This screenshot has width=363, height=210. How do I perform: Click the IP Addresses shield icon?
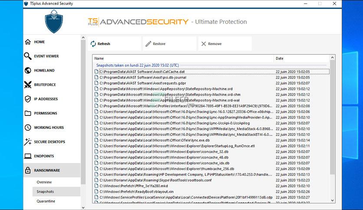[x=28, y=99]
